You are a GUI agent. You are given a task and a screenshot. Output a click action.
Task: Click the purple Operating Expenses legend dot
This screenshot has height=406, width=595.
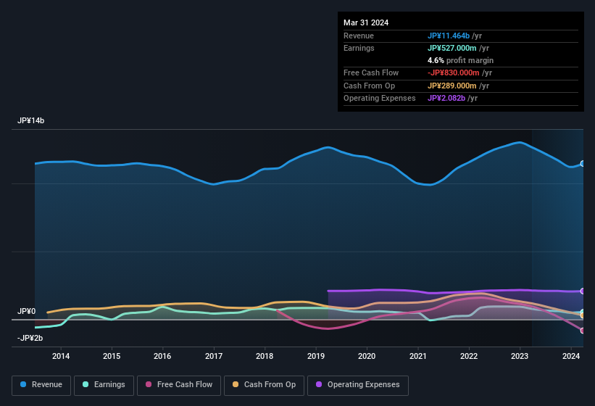pos(320,385)
